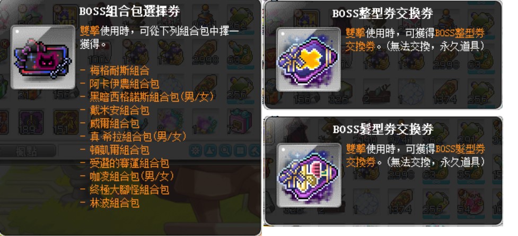This screenshot has width=518, height=236.
Task: Click the BOSS組合包選擇券 cat ticket icon
Action: coord(43,57)
